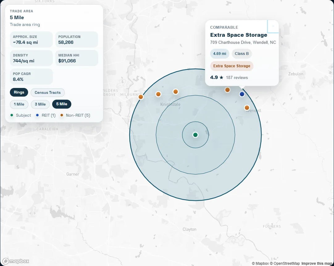Viewport: 334px width, 266px height.
Task: Click the 4.9 star rating
Action: tap(217, 77)
